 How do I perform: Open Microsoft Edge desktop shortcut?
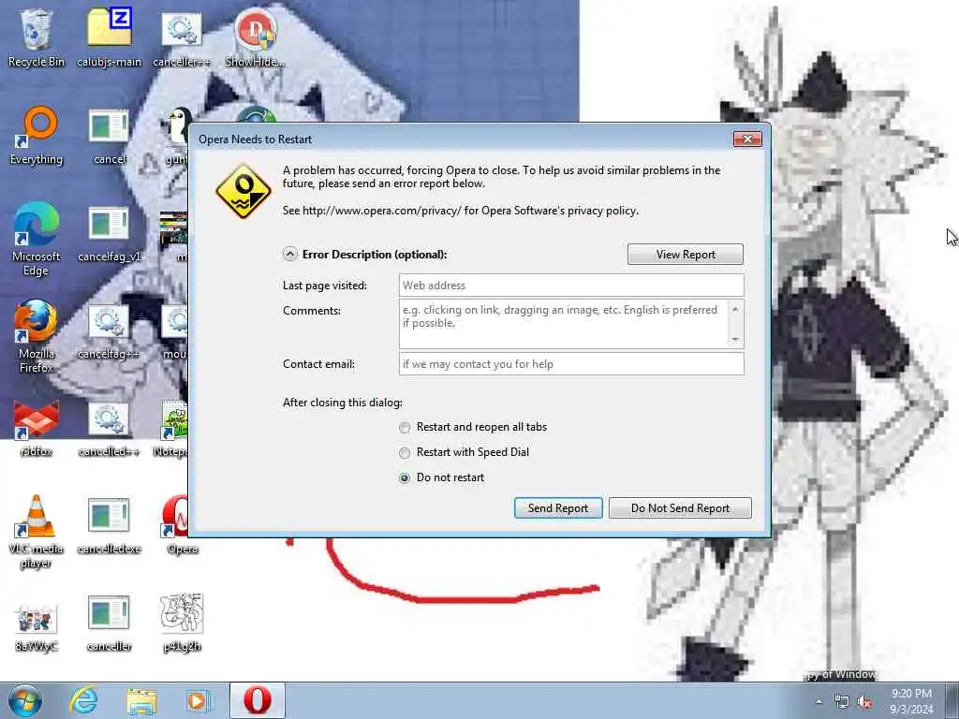point(37,239)
